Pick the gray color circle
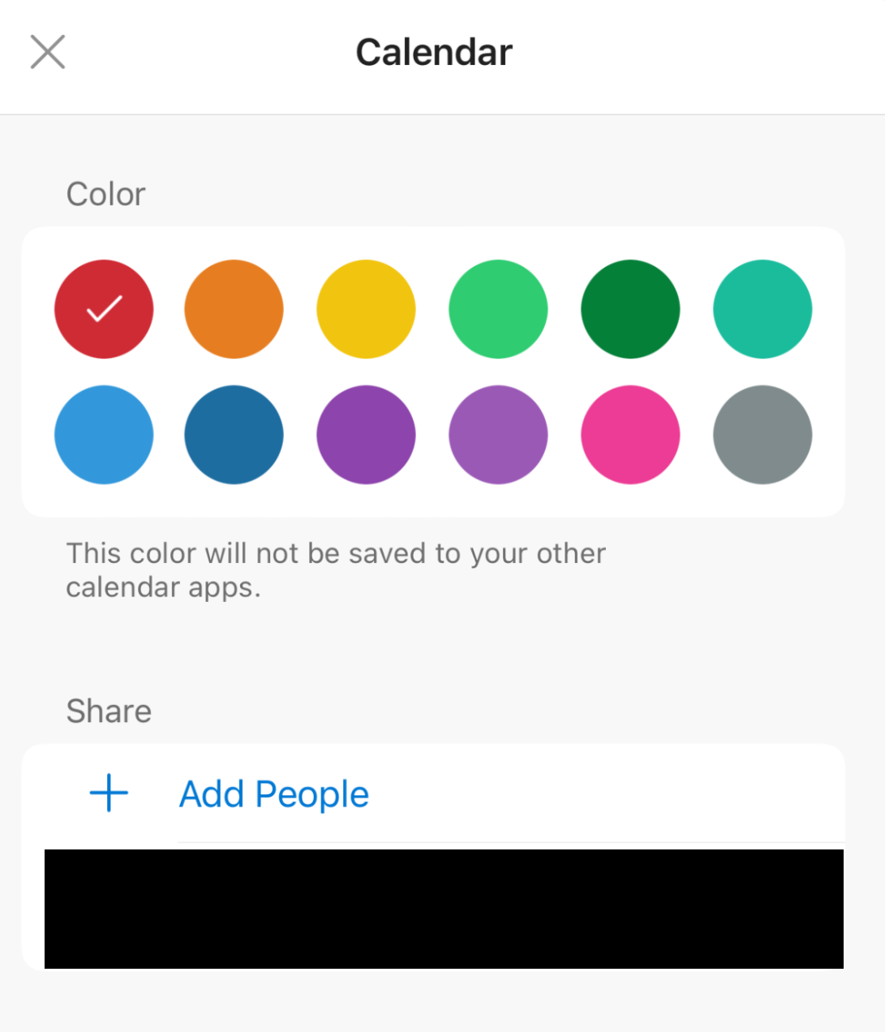This screenshot has width=885, height=1032. [x=763, y=435]
